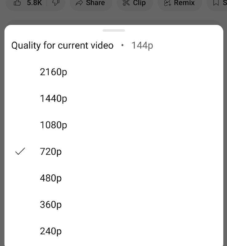The image size is (227, 246).
Task: Switch quality to 1080p
Action: coord(54,125)
